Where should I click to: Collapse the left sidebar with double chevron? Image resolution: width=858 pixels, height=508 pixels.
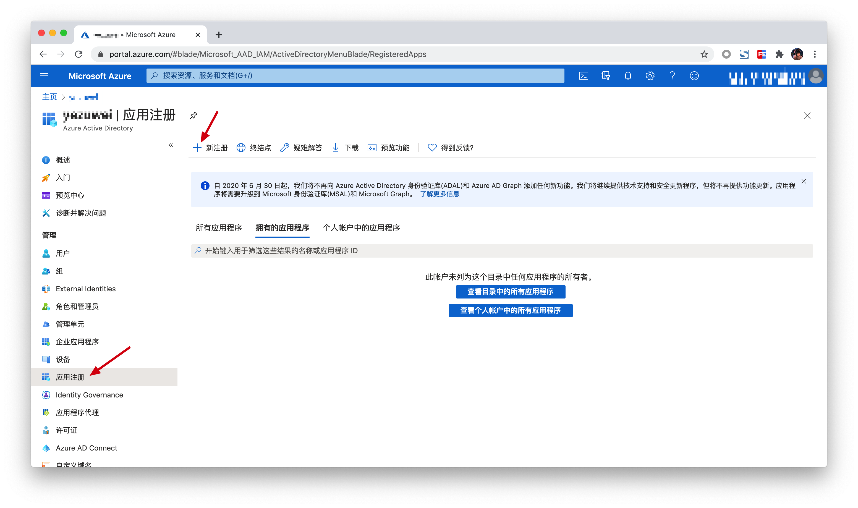pos(171,145)
